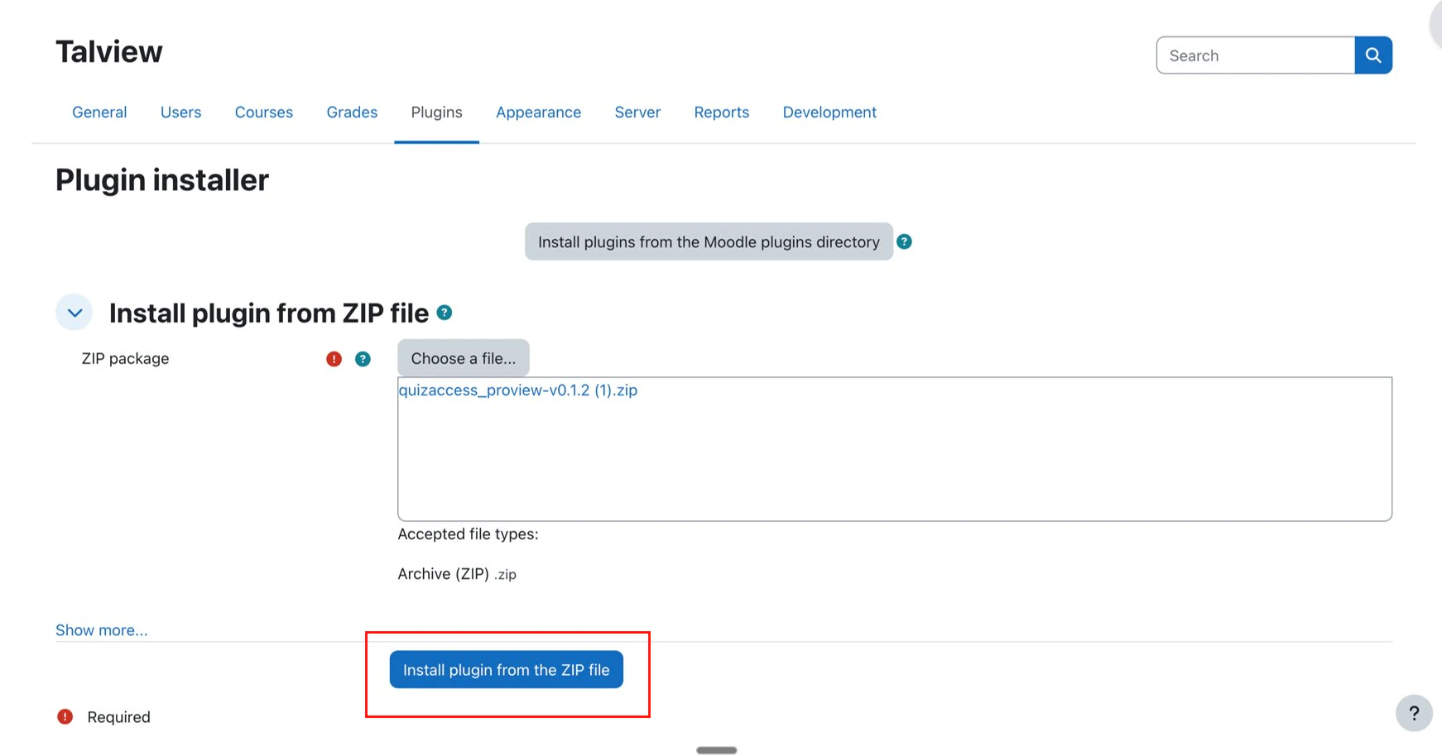Open the Plugins tab
Image resolution: width=1442 pixels, height=756 pixels.
point(436,112)
